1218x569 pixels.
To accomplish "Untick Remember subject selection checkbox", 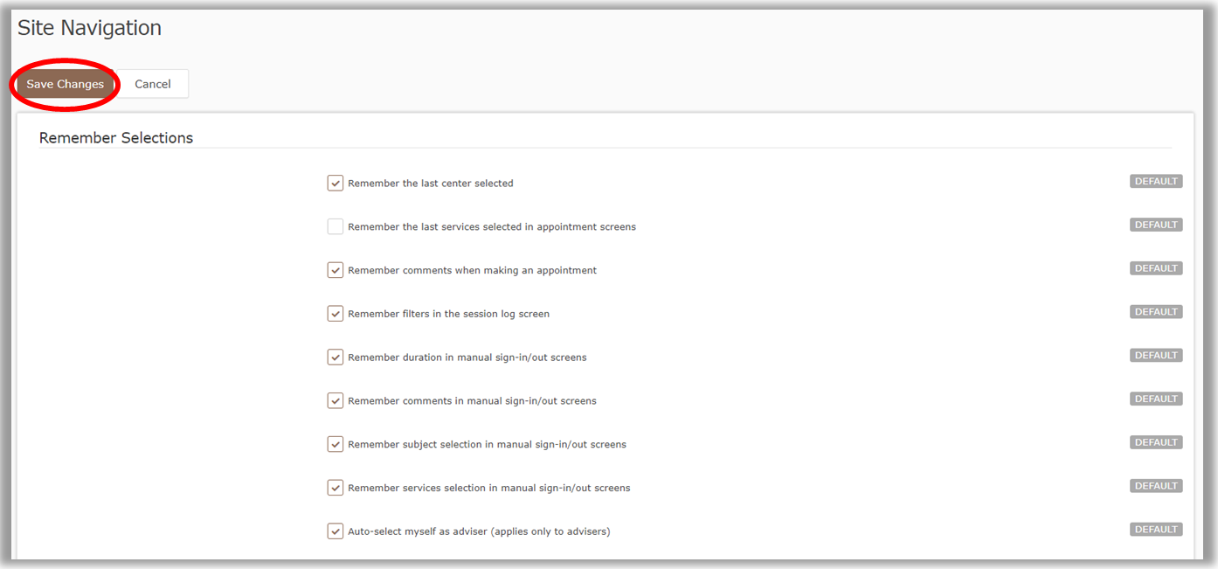I will [x=336, y=444].
